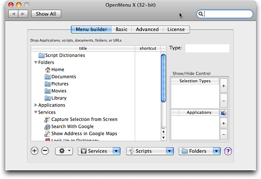The width and height of the screenshot is (261, 179).
Task: Open the Scripts pop-up menu
Action: click(150, 151)
